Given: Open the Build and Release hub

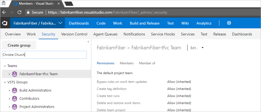Looking at the screenshot, I should 145,23.
